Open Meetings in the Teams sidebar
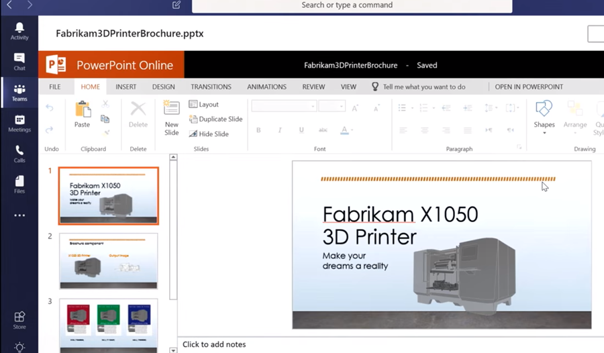 click(x=19, y=123)
